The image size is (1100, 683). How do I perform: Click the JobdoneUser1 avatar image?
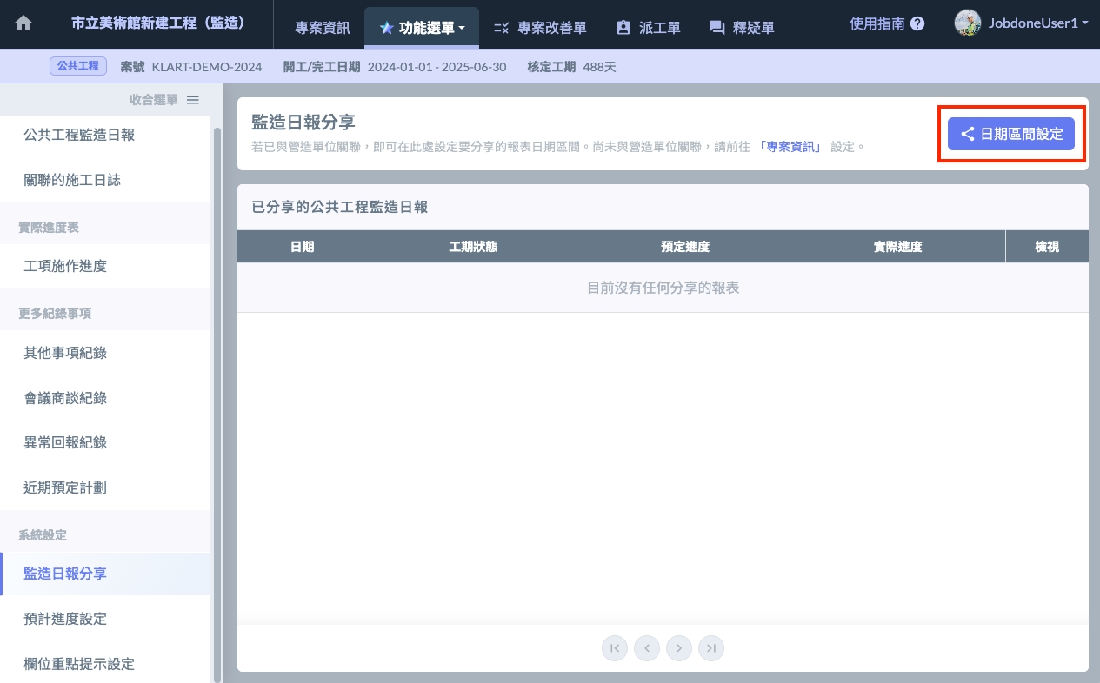point(967,23)
